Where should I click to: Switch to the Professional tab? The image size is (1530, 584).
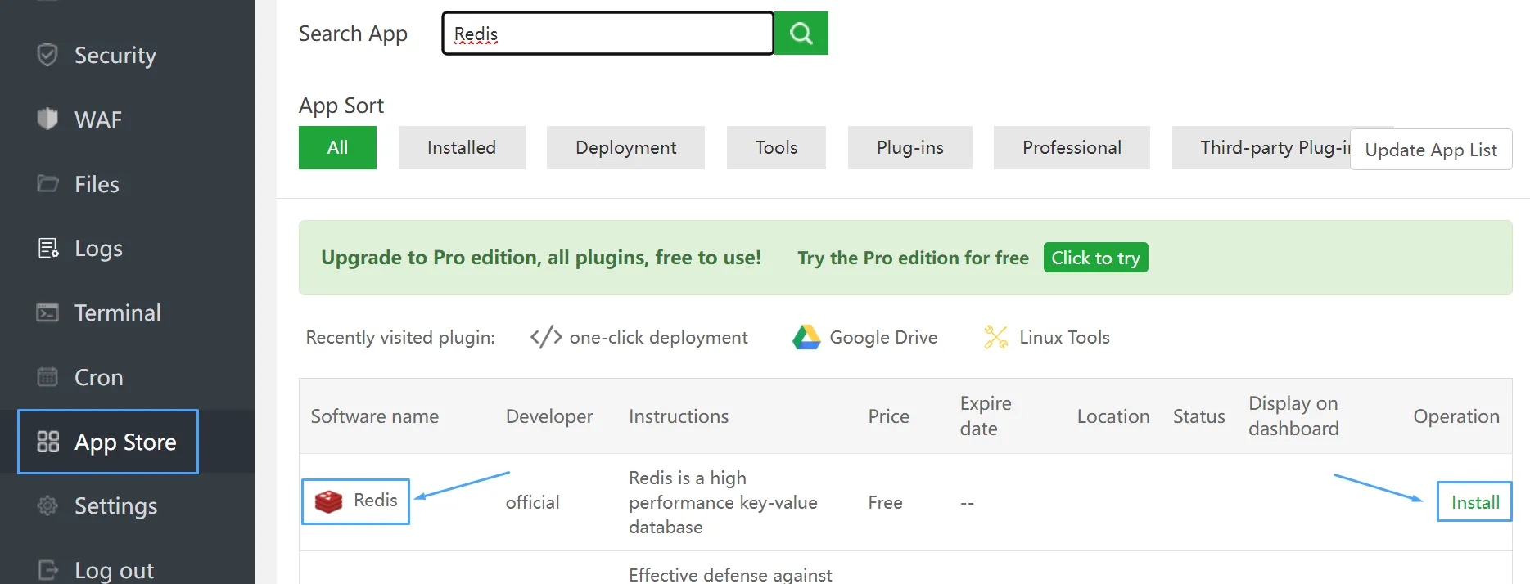click(1072, 147)
